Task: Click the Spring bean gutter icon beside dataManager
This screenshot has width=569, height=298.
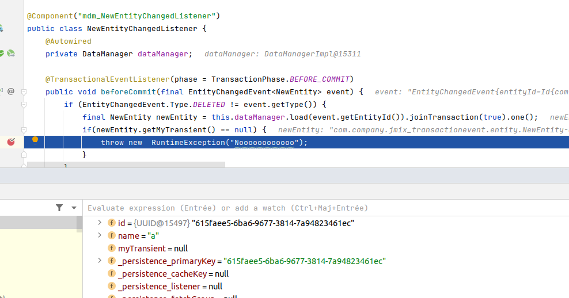Action: (1, 54)
